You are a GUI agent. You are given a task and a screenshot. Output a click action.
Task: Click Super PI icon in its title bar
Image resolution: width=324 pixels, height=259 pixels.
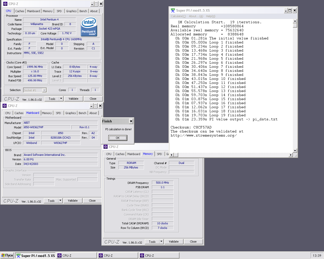(173, 10)
